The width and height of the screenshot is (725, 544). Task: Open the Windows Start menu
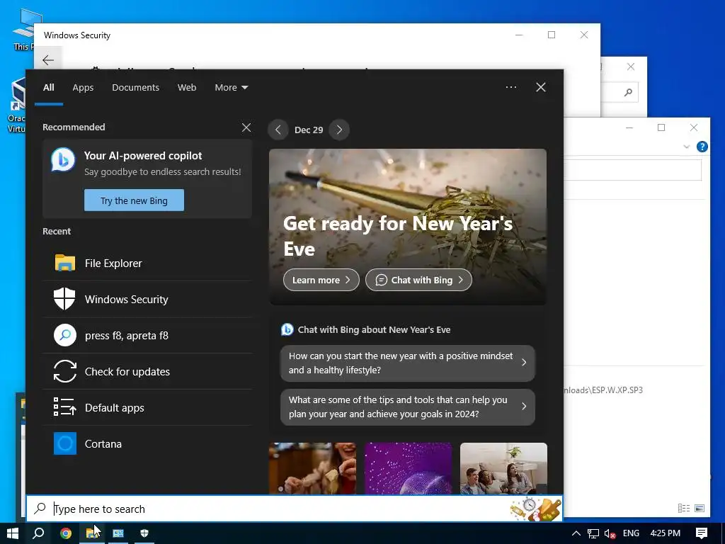(x=13, y=533)
